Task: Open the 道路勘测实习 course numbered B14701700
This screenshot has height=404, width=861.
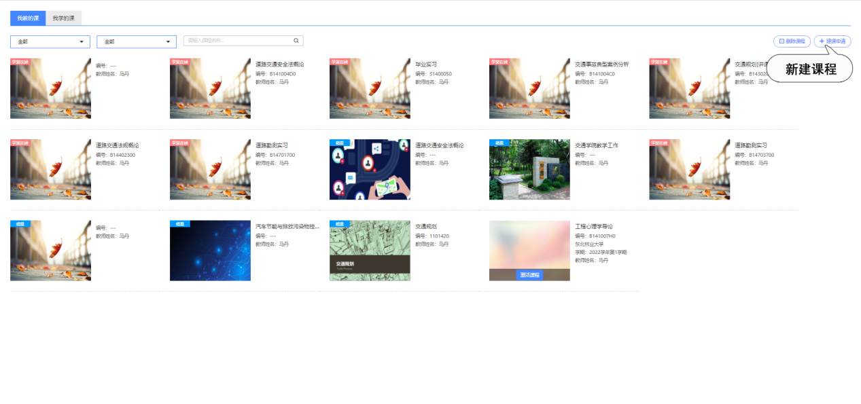Action: [271, 145]
